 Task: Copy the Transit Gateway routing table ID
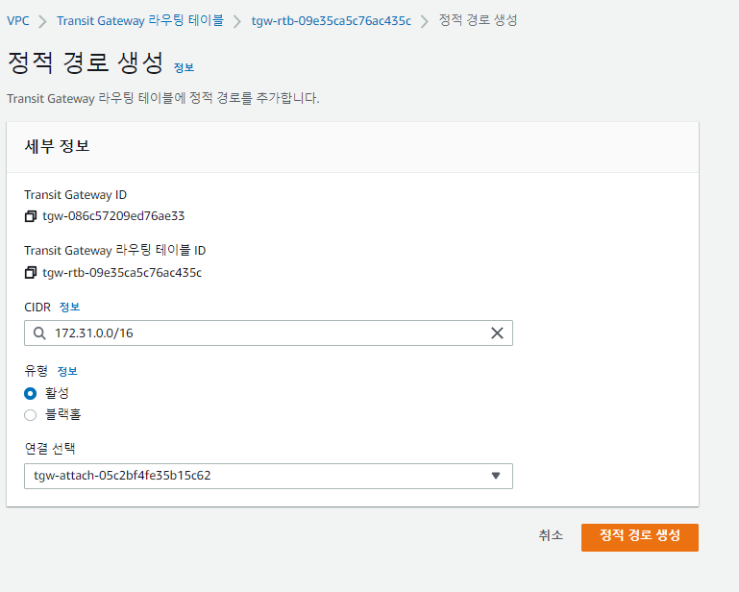pos(31,272)
